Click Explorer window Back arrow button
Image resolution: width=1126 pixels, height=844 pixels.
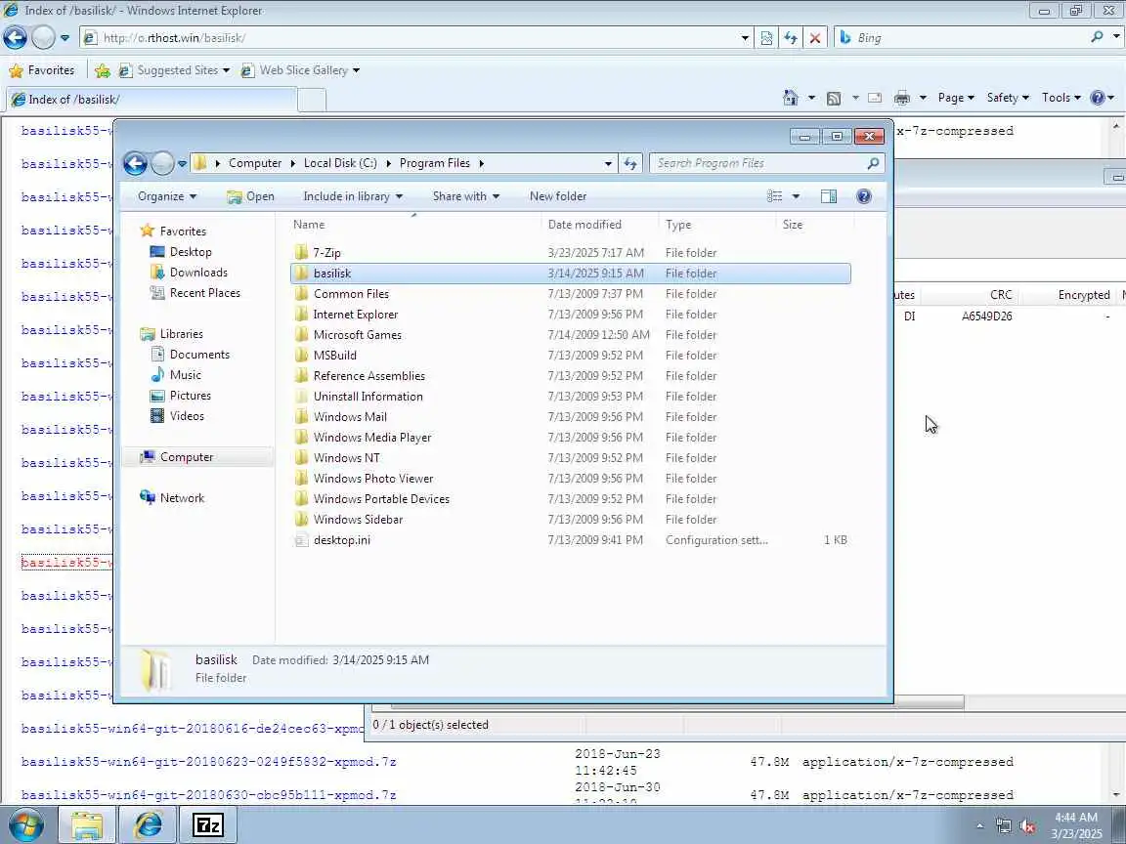tap(135, 164)
